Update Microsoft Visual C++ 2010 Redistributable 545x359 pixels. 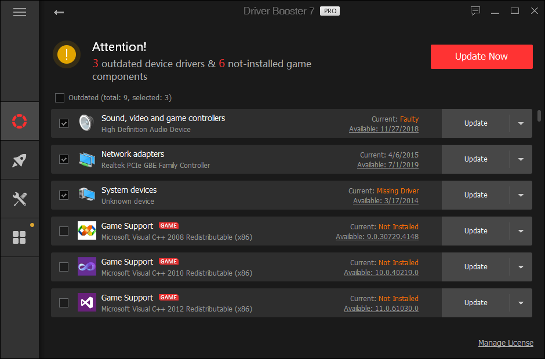[x=475, y=267]
